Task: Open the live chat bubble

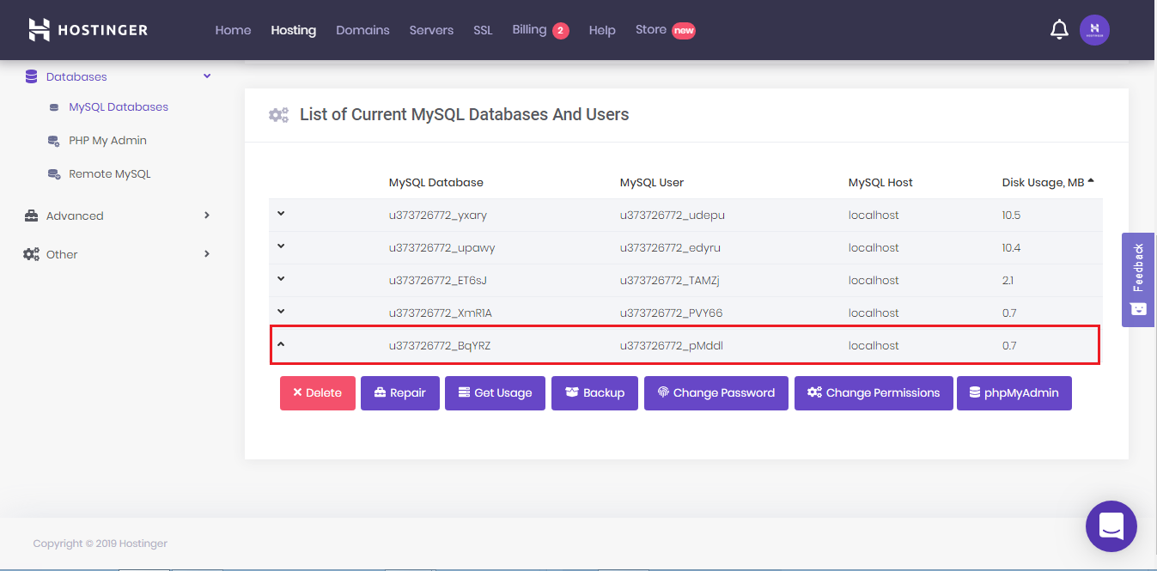Action: (1111, 525)
